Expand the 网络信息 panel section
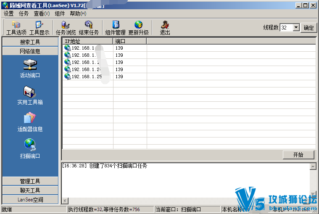Screen dimensions: 319x214 30,51
